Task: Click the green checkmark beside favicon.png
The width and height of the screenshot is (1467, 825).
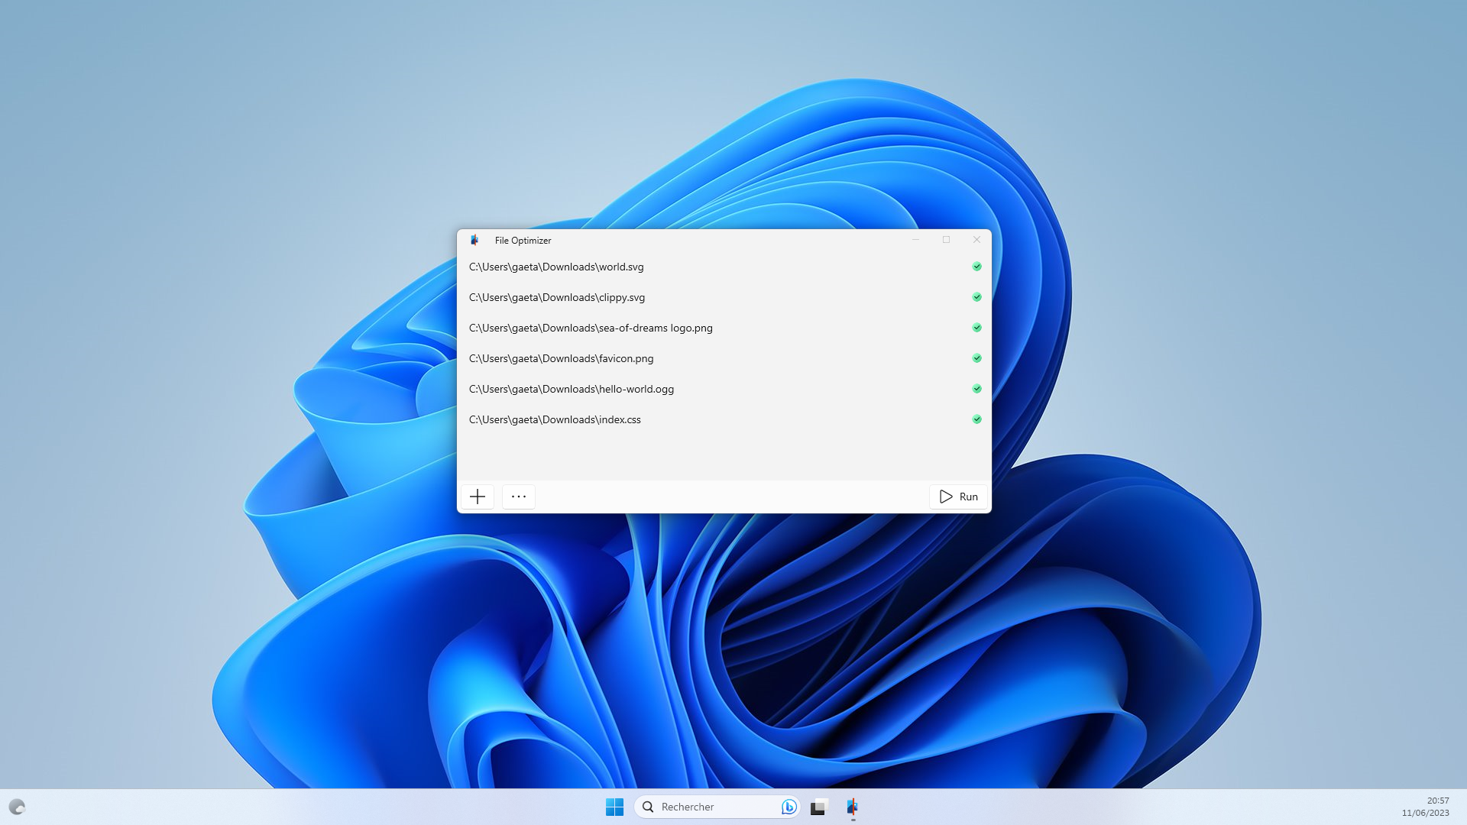Action: point(976,358)
